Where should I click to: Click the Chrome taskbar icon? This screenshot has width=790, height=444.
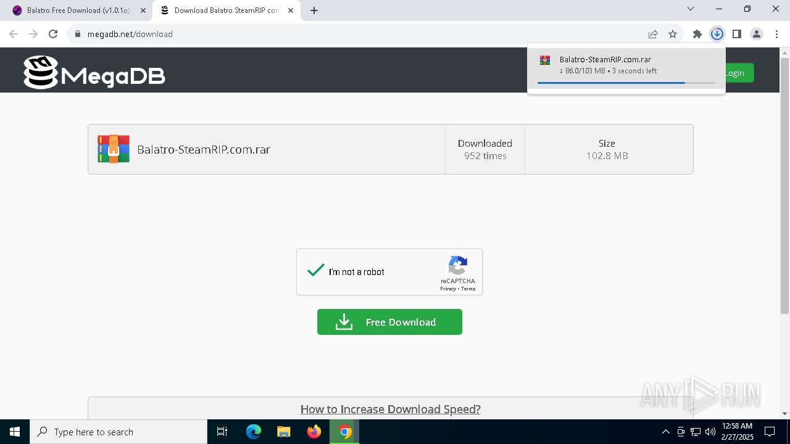point(345,432)
